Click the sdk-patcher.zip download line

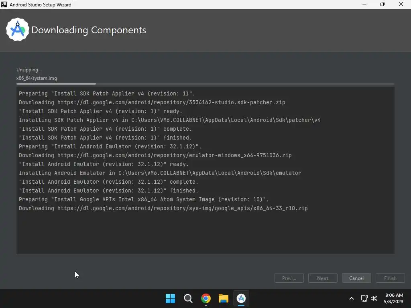[x=152, y=102]
